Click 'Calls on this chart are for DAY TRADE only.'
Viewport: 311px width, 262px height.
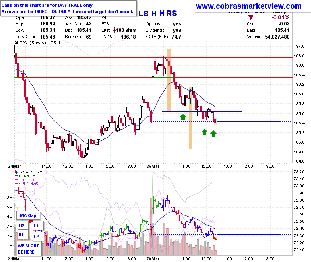(47, 5)
